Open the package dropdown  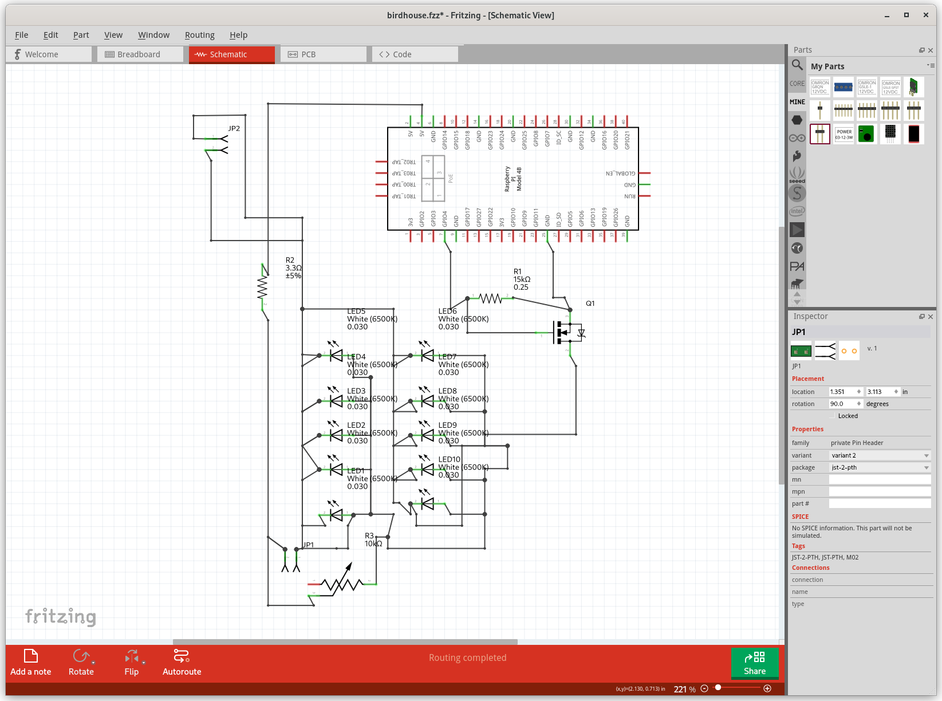(x=880, y=467)
